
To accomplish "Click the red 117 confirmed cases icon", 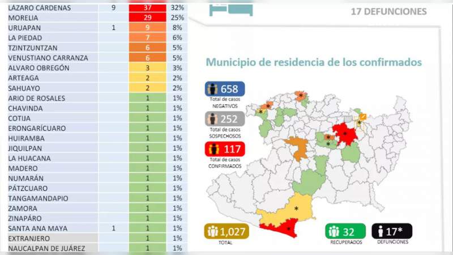I will pyautogui.click(x=225, y=149).
